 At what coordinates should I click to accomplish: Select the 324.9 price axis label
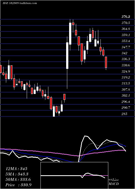point(126,71)
